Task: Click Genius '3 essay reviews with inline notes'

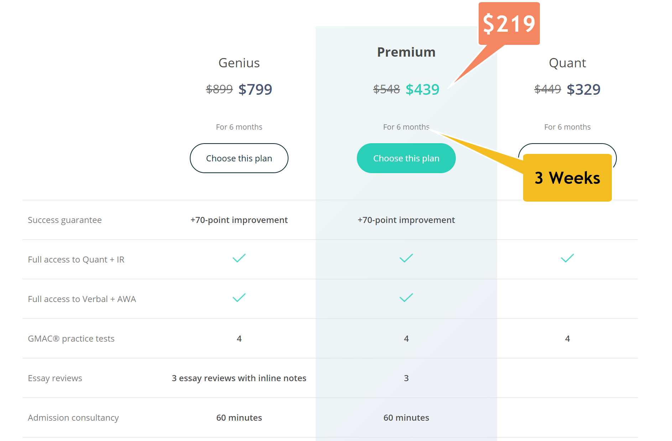Action: (x=239, y=378)
